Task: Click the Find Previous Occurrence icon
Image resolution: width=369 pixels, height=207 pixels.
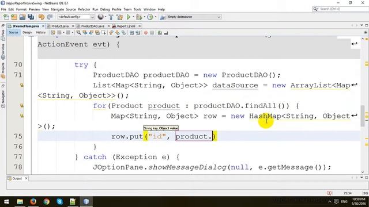Action: 85,33
